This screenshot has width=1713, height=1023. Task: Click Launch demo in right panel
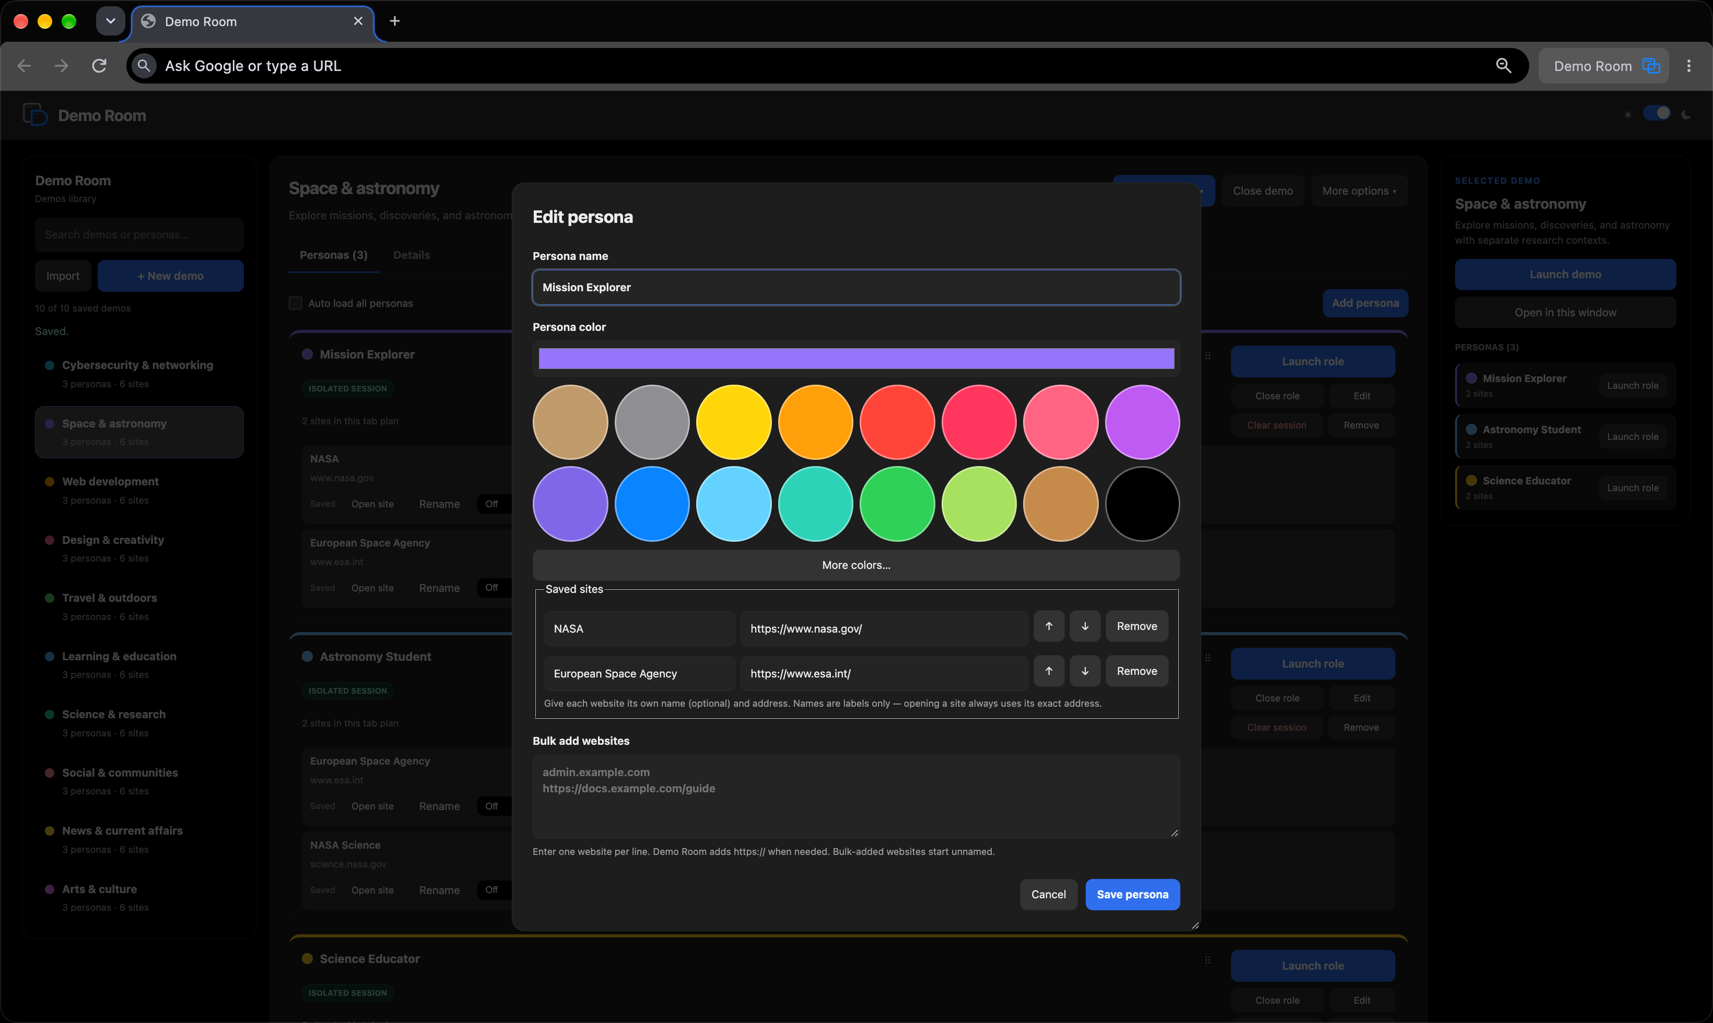[x=1565, y=275]
